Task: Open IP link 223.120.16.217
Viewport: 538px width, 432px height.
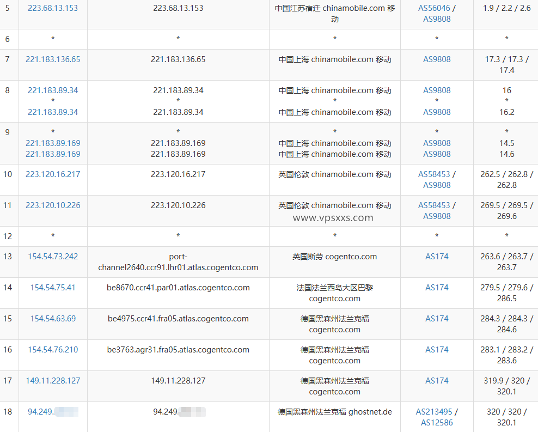Action: [x=53, y=174]
